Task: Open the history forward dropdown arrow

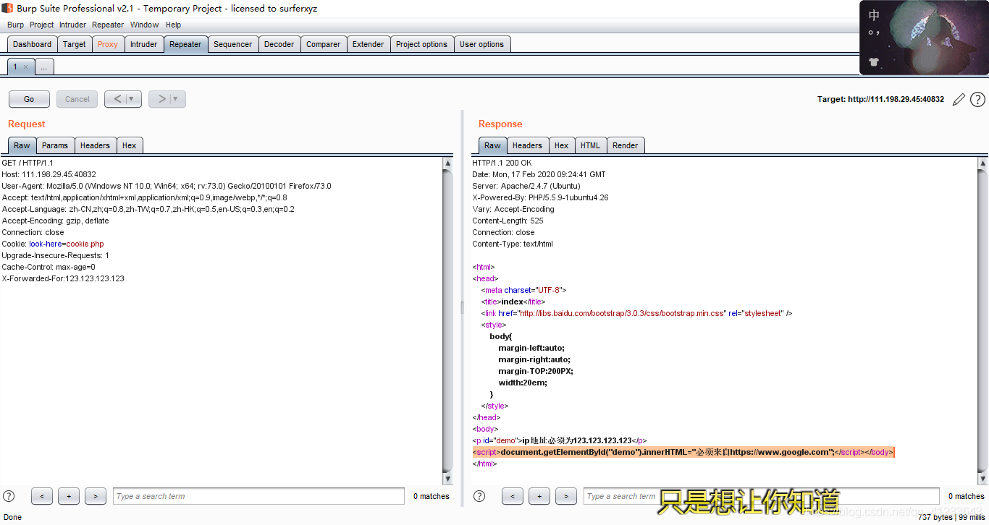Action: click(x=176, y=99)
